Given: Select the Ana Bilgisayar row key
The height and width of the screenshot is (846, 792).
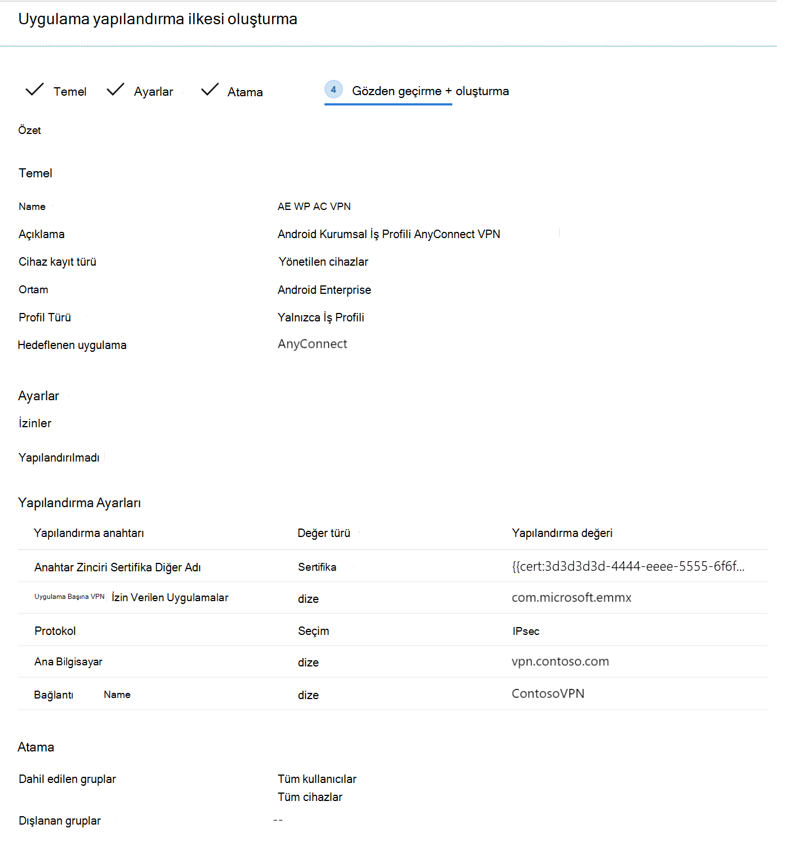Looking at the screenshot, I should pos(68,662).
